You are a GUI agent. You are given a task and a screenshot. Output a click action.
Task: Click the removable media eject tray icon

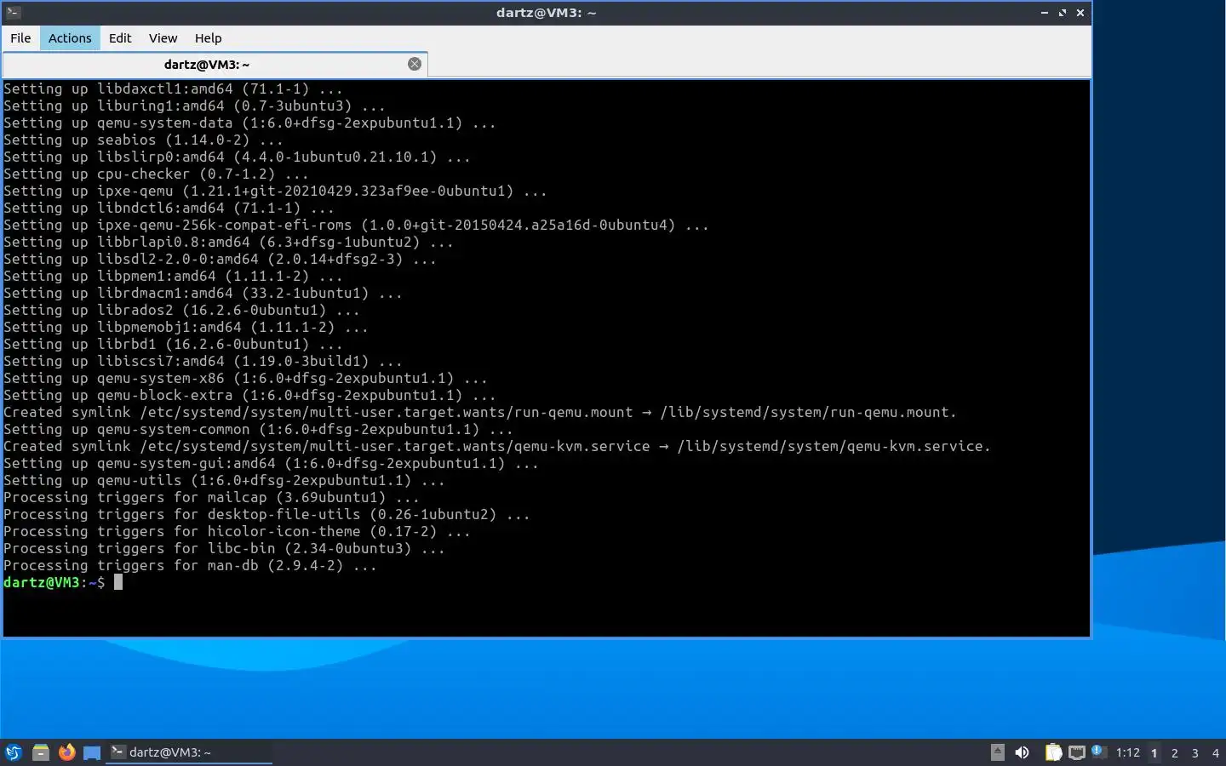coord(998,752)
